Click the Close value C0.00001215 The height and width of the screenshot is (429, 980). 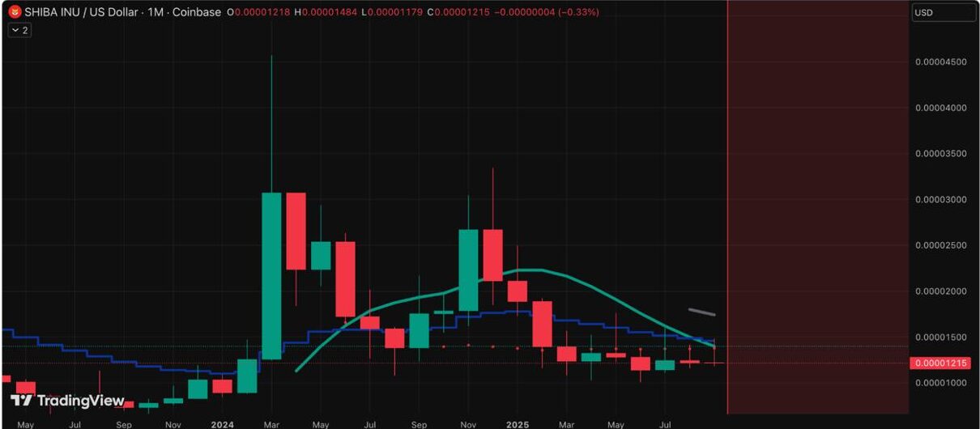tap(458, 13)
